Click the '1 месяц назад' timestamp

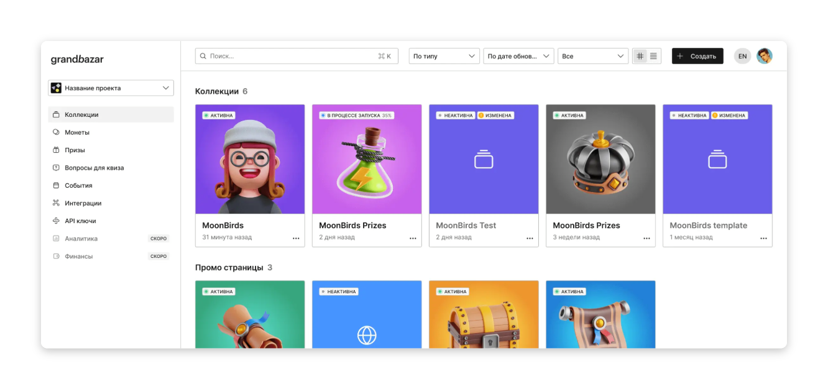[691, 237]
